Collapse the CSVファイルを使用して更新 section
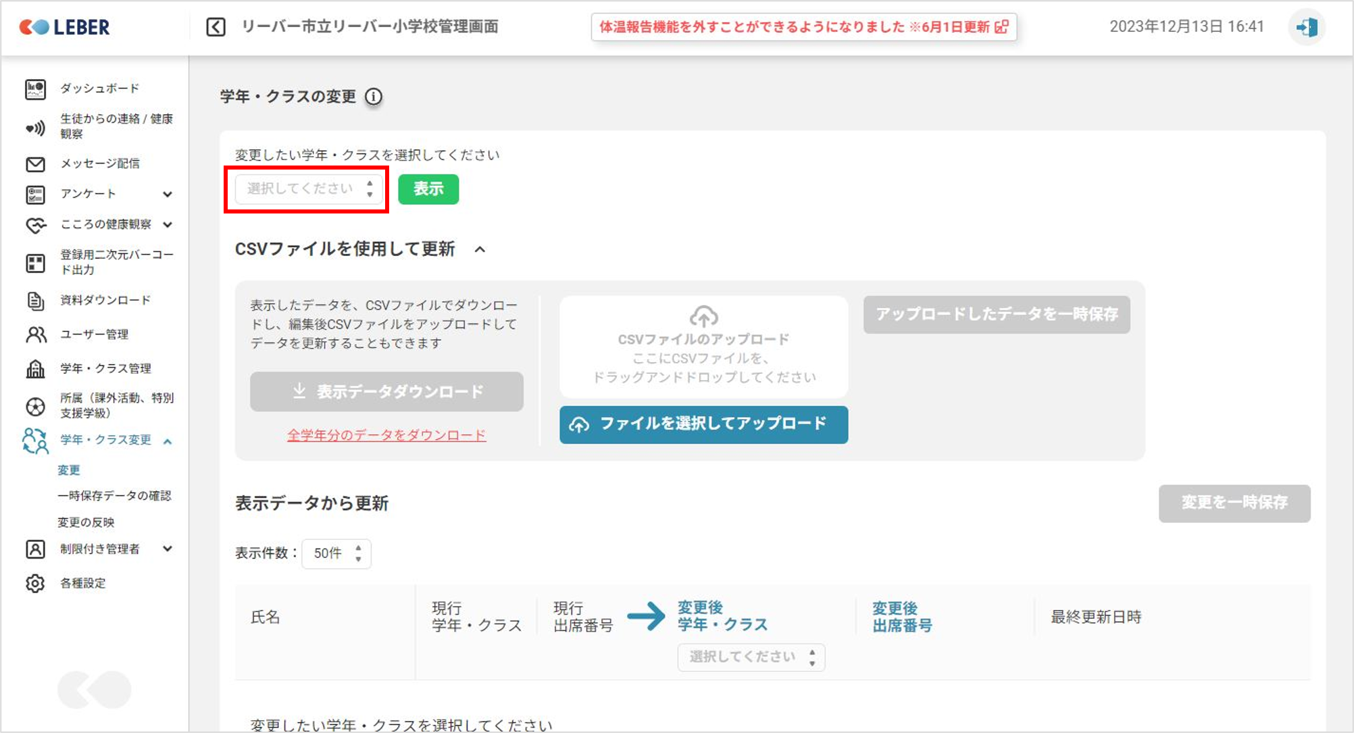The height and width of the screenshot is (733, 1354). point(480,249)
